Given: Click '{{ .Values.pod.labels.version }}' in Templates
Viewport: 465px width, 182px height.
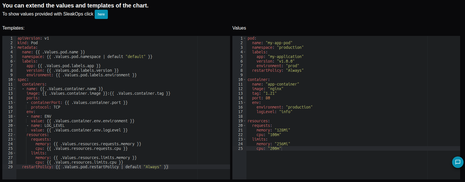Looking at the screenshot, I should 83,70.
